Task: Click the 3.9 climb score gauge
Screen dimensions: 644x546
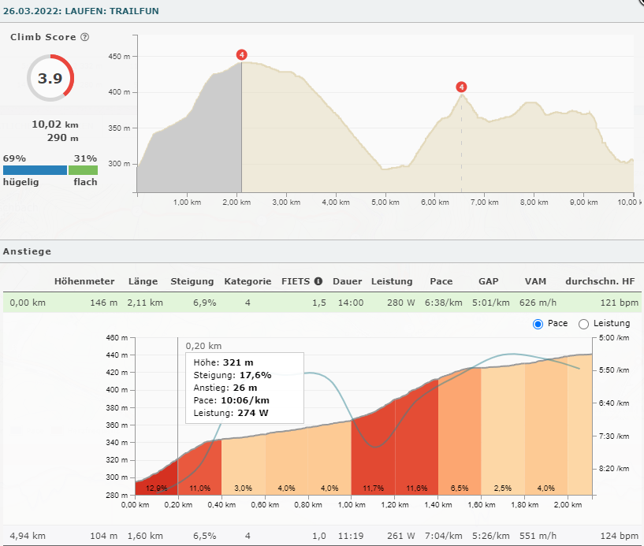Action: 50,78
